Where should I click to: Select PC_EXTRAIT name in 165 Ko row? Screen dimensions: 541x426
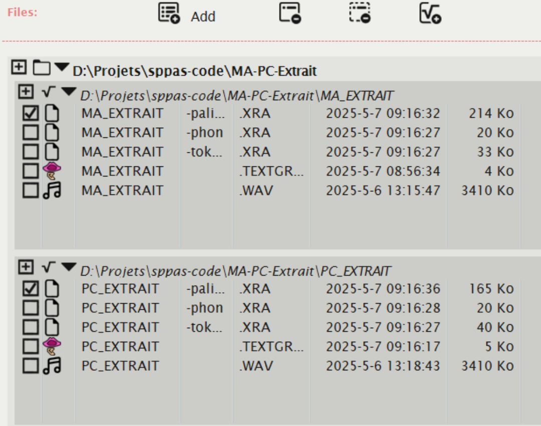point(120,289)
